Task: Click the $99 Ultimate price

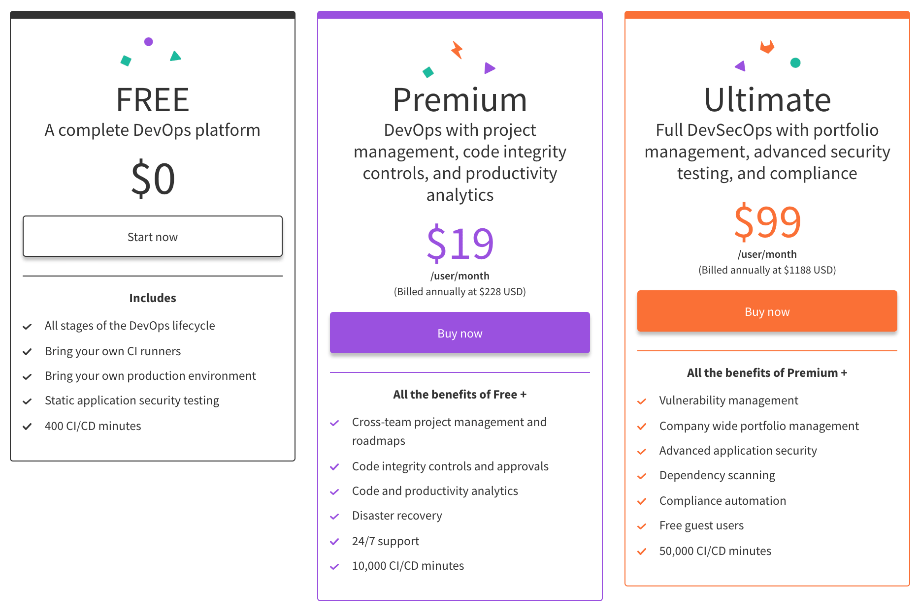Action: (767, 222)
